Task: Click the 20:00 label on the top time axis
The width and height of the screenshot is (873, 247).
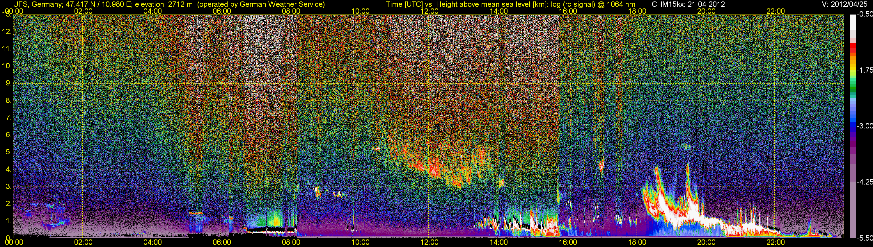Action: (x=706, y=11)
